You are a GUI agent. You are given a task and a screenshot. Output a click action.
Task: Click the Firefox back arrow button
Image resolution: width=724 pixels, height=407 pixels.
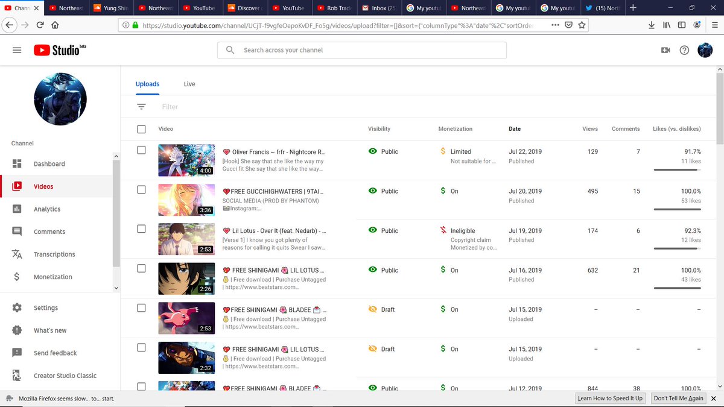(x=9, y=25)
